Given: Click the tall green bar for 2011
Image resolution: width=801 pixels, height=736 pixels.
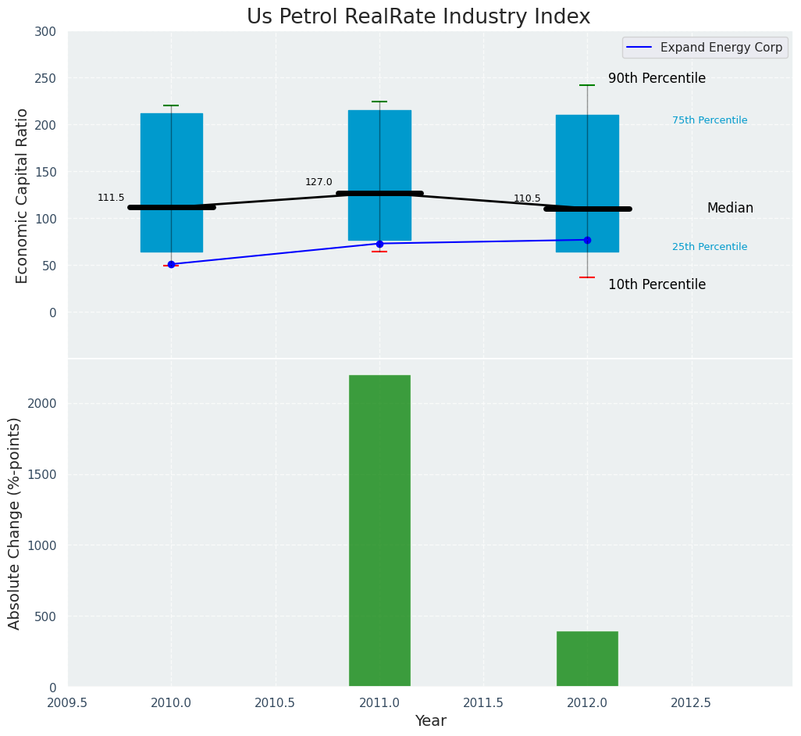Looking at the screenshot, I should pos(379,531).
